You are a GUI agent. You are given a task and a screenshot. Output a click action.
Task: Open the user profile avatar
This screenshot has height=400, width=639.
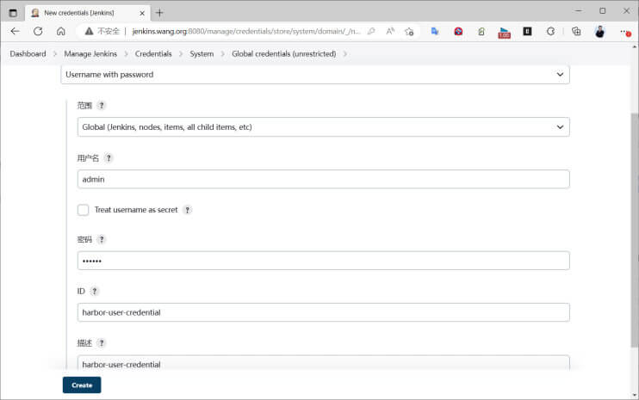click(x=599, y=32)
